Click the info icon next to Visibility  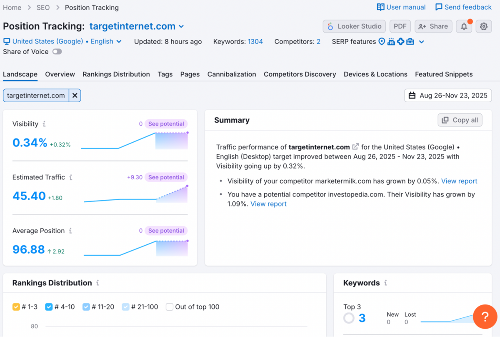[44, 124]
